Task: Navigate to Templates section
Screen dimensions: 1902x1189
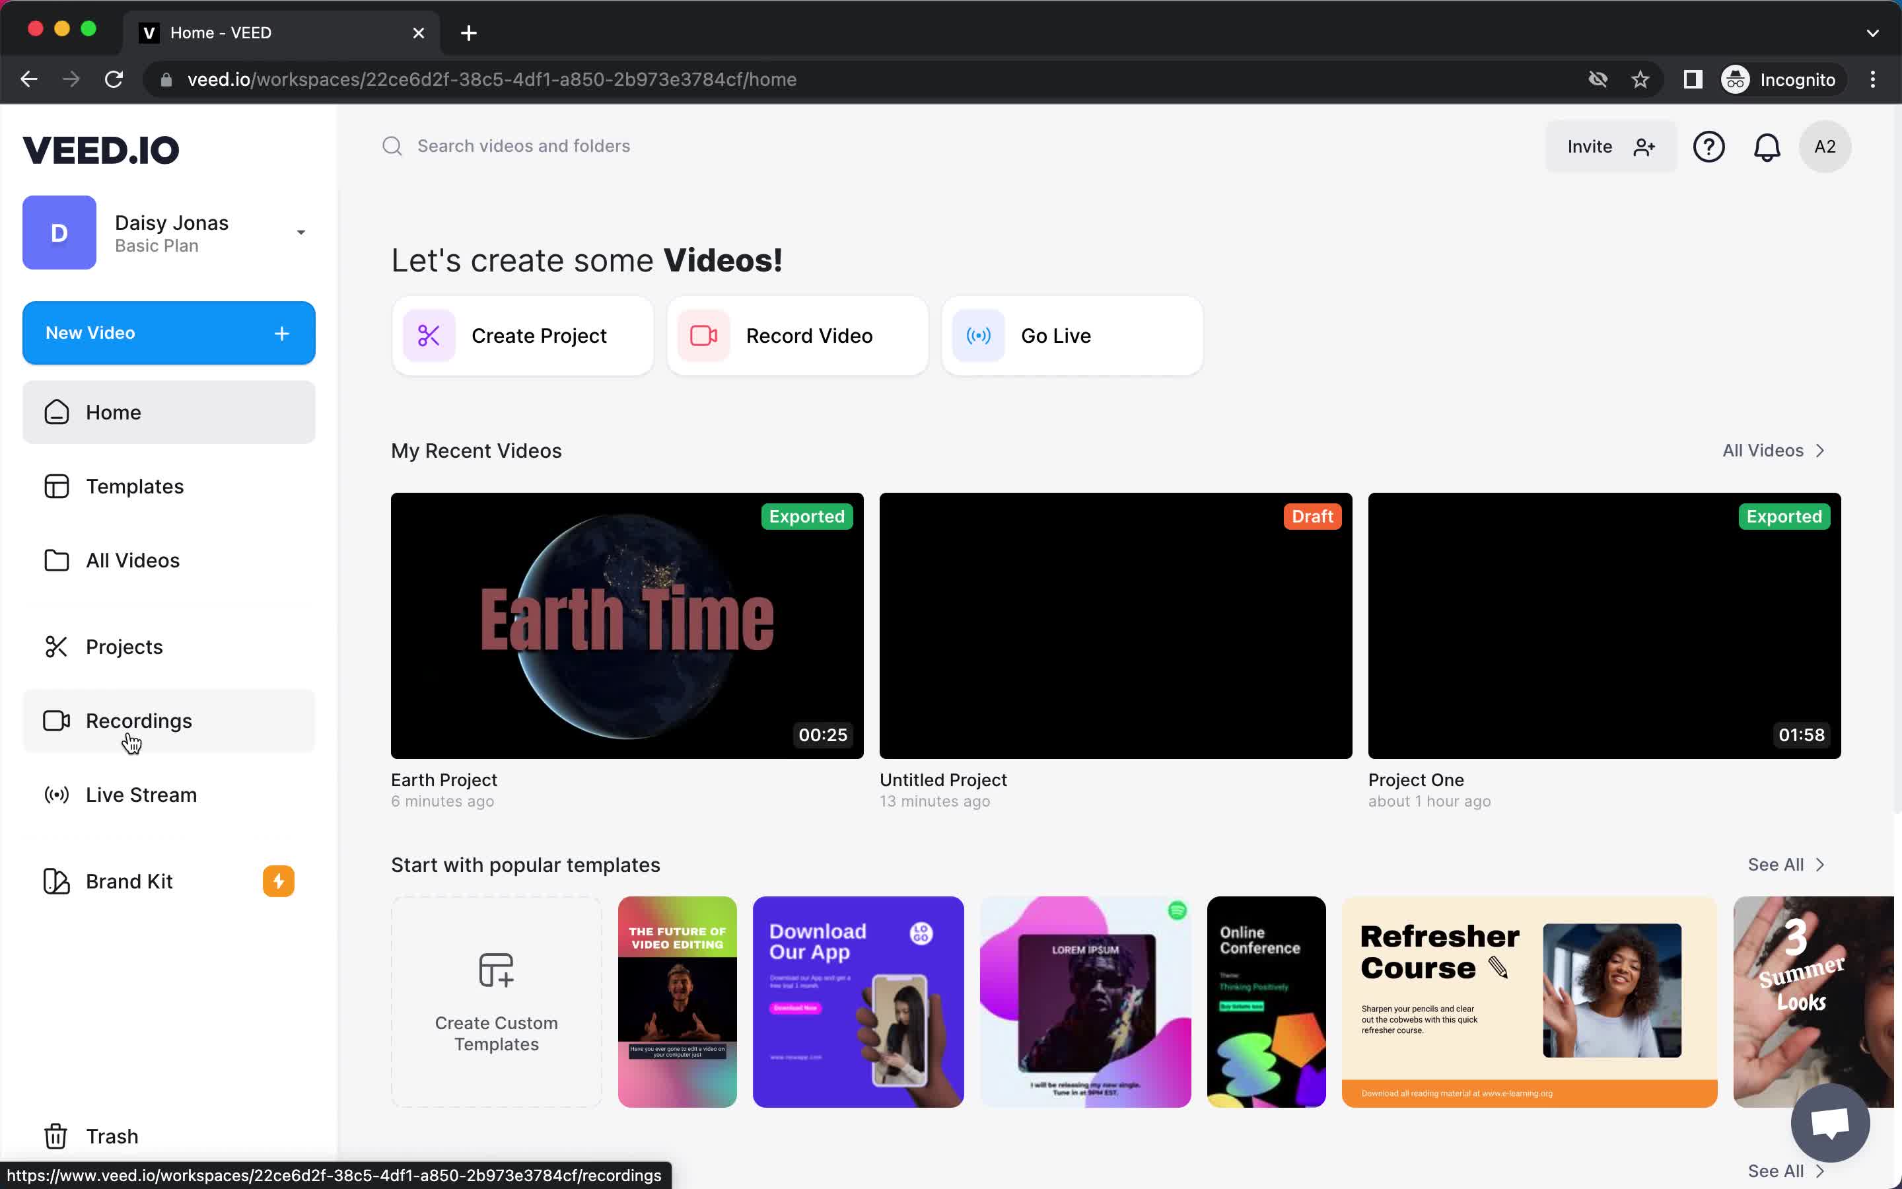Action: 135,486
